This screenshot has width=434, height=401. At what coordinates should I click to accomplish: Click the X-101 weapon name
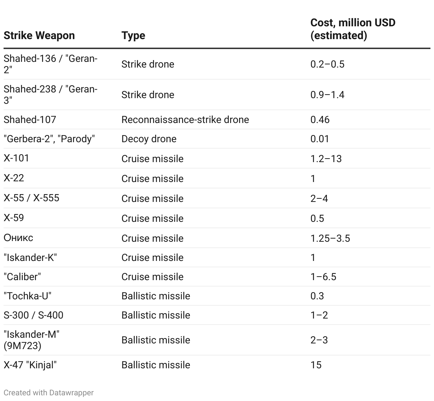coord(16,158)
